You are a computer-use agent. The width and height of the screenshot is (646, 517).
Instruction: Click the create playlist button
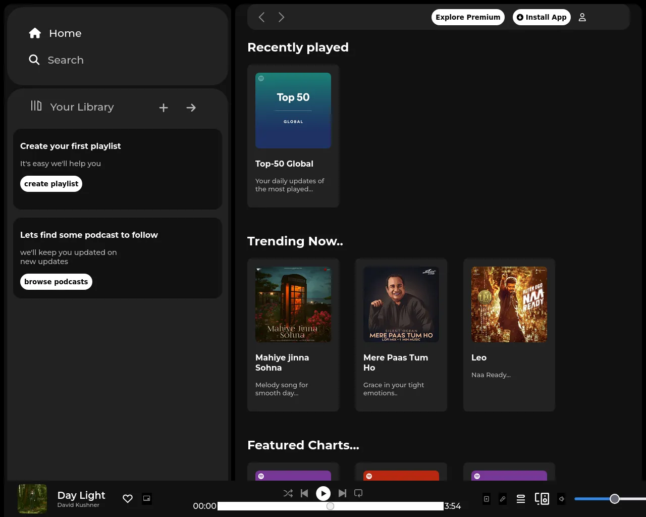(51, 184)
